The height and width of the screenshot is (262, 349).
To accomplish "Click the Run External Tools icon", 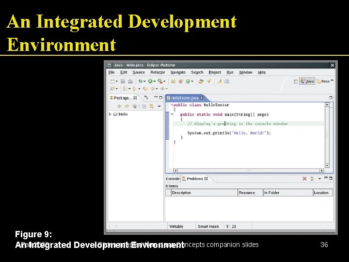I will tap(160, 82).
